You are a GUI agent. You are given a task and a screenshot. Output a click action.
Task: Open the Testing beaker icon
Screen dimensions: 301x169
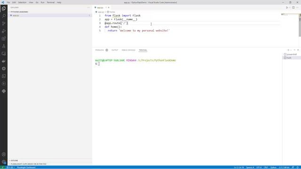[x=4, y=46]
